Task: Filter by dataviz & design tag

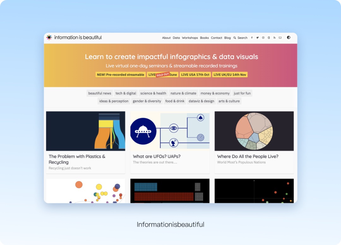Action: tap(201, 101)
